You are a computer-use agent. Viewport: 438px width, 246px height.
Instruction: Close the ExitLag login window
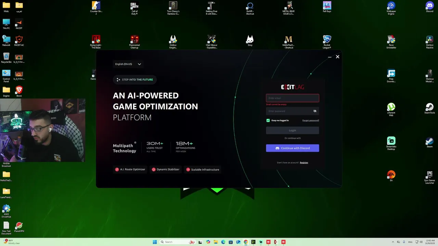pyautogui.click(x=337, y=57)
